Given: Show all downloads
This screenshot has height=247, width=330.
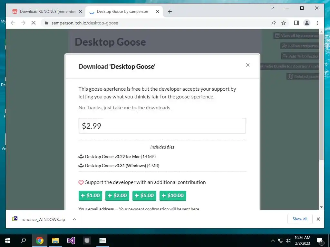Looking at the screenshot, I should pyautogui.click(x=300, y=219).
